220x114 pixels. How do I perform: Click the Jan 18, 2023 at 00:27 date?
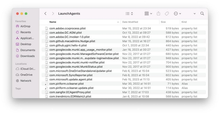(136, 50)
